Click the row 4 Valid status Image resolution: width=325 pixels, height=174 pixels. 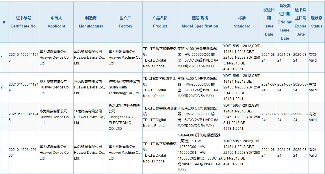[317, 152]
